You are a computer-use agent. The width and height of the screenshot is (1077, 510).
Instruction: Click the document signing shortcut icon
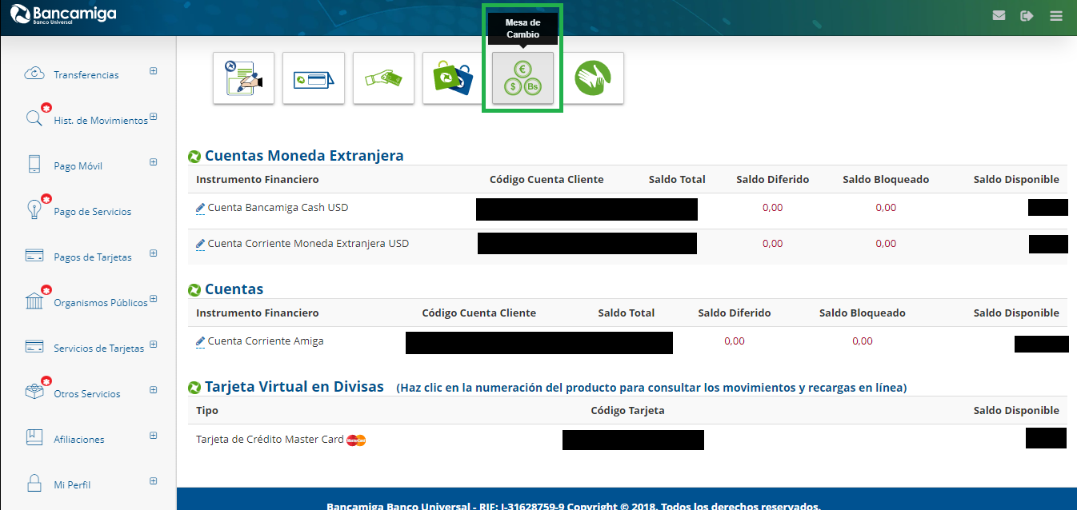(x=243, y=78)
